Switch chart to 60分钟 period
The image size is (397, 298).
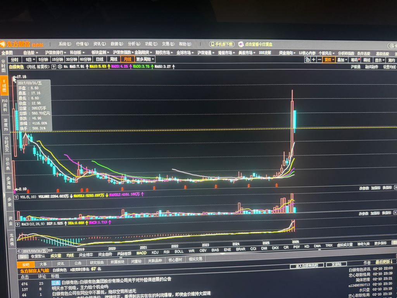86,59
